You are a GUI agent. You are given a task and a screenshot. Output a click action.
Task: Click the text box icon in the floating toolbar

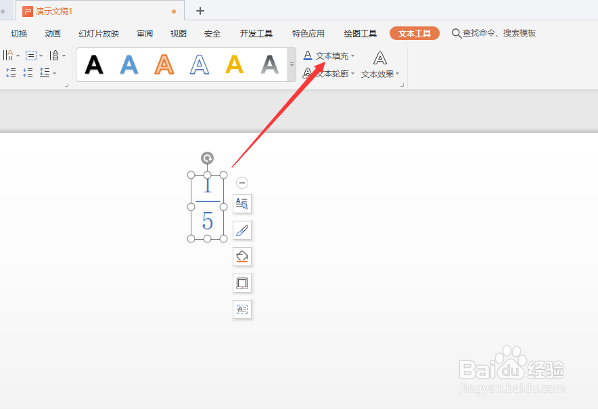(242, 309)
